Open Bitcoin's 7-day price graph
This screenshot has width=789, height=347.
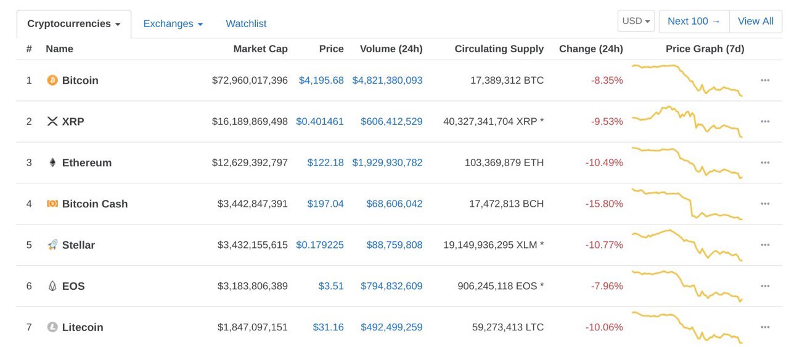click(x=687, y=80)
